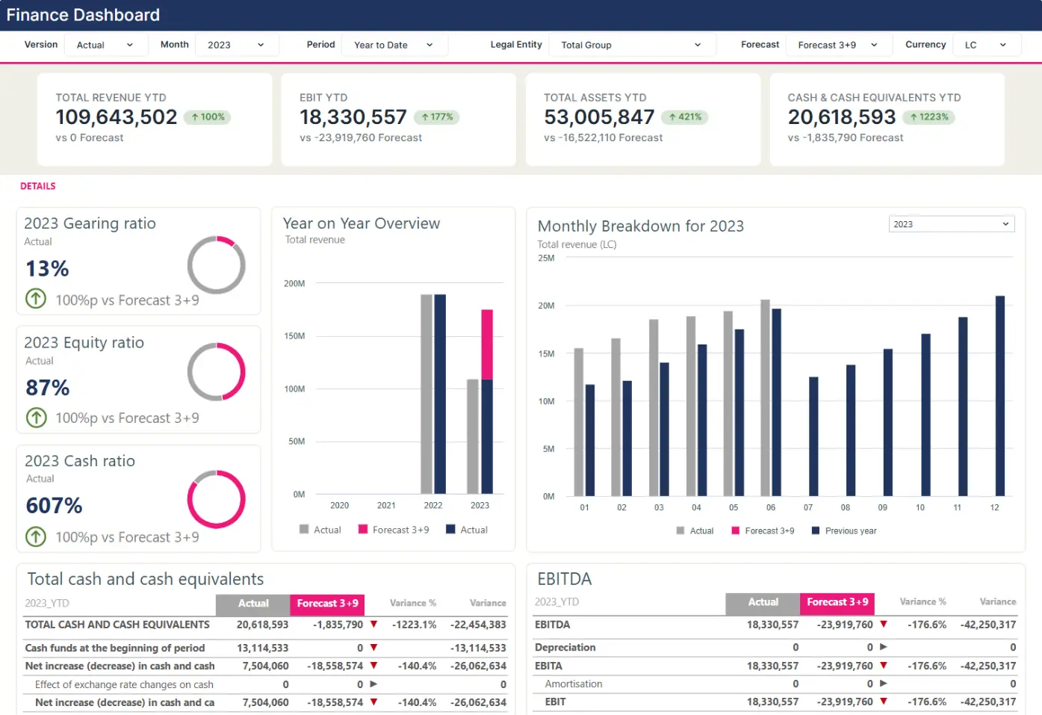Viewport: 1042px width, 715px height.
Task: Select the Actual column header in cash table
Action: (x=253, y=604)
